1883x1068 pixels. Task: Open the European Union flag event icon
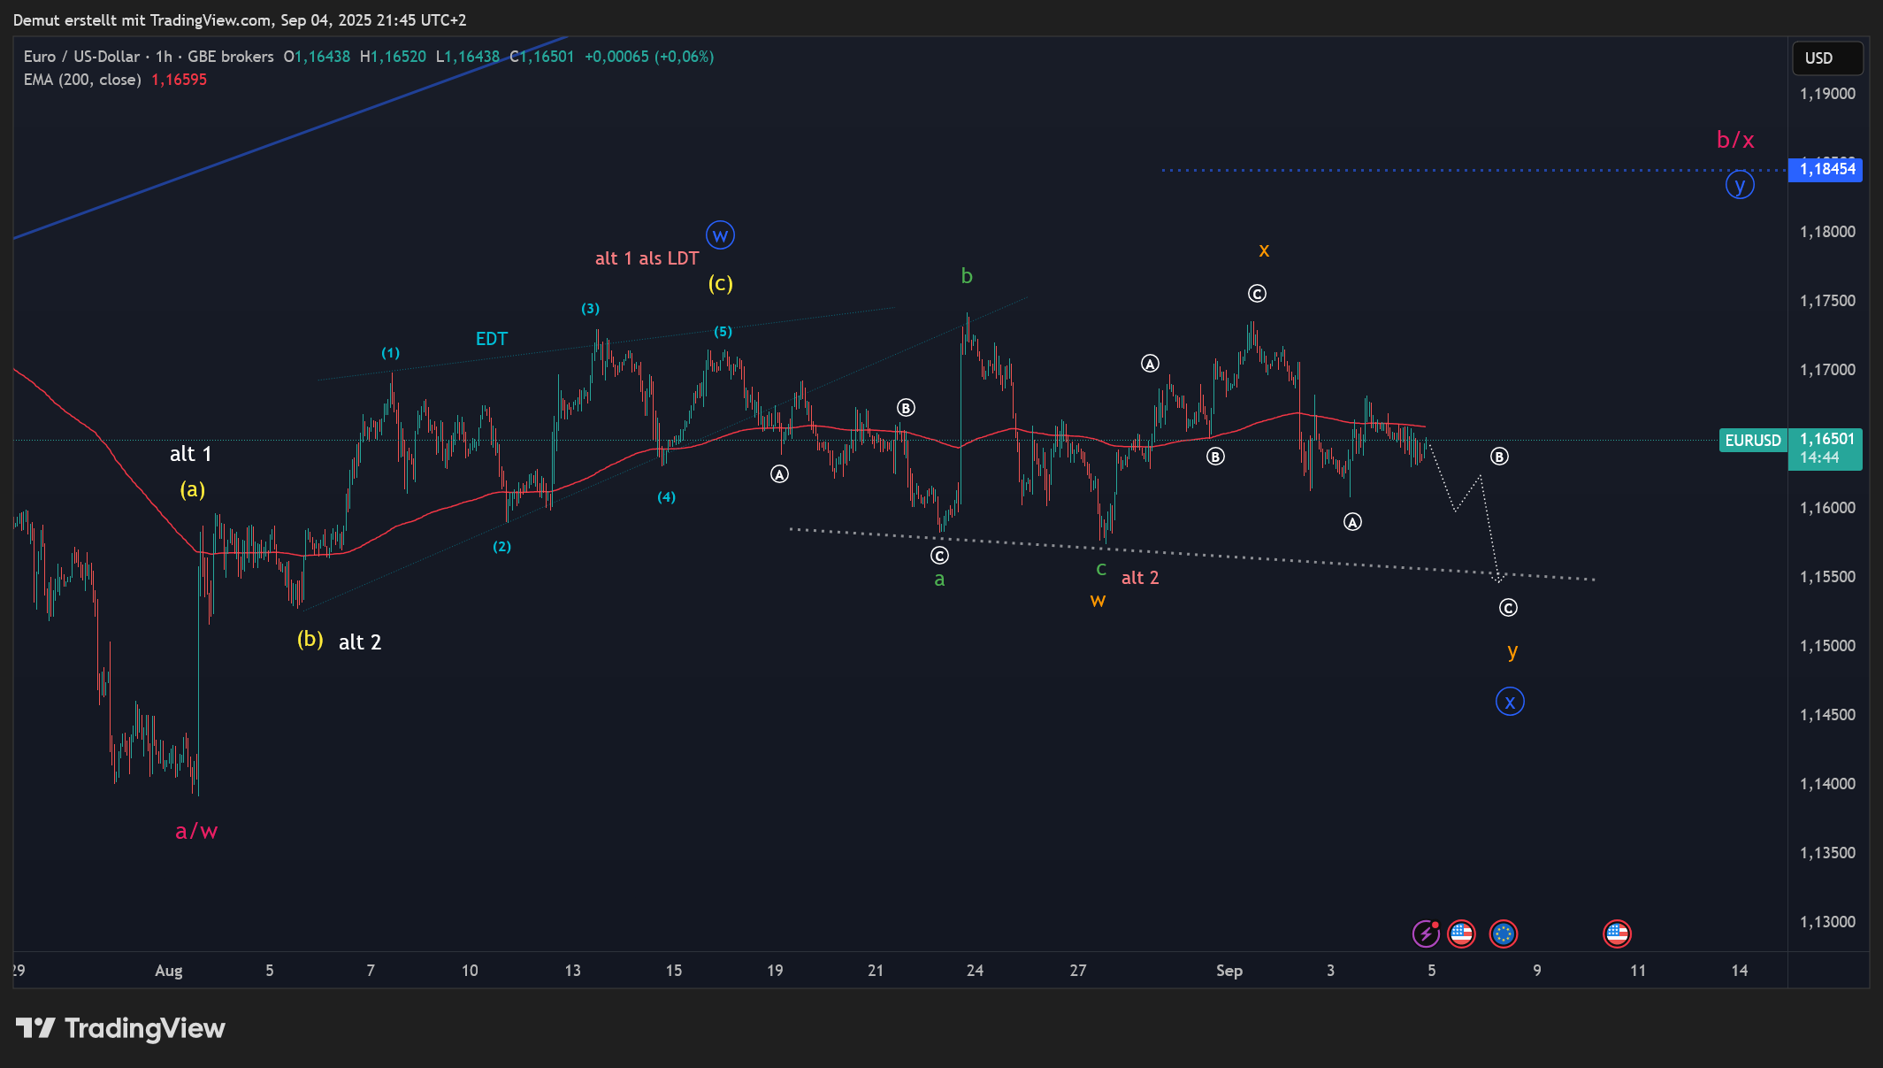[x=1503, y=934]
